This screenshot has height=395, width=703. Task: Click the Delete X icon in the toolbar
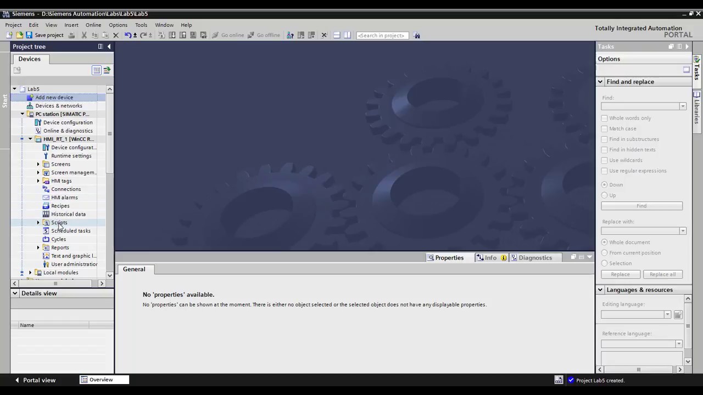116,35
